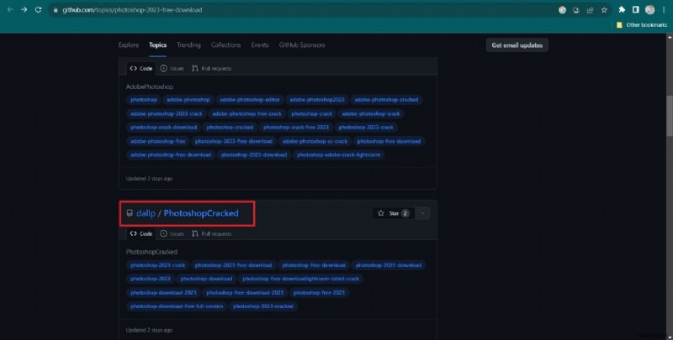Click the page vertical scrollbar thumb
This screenshot has height=340, width=673.
click(669, 116)
